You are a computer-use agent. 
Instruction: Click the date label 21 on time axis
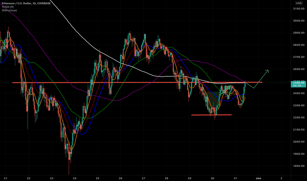(x=6, y=178)
